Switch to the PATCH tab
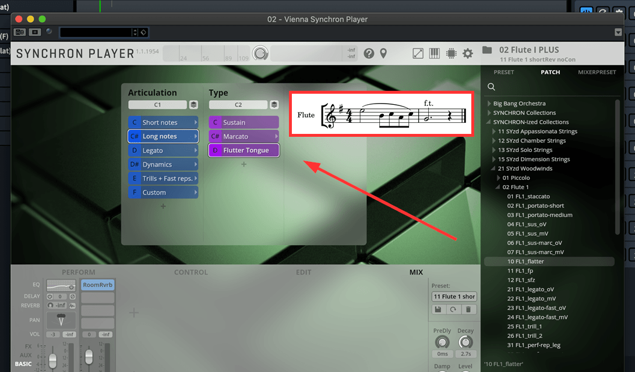 [x=551, y=72]
